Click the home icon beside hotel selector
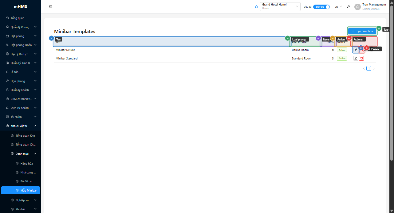The height and width of the screenshot is (213, 394). [256, 7]
